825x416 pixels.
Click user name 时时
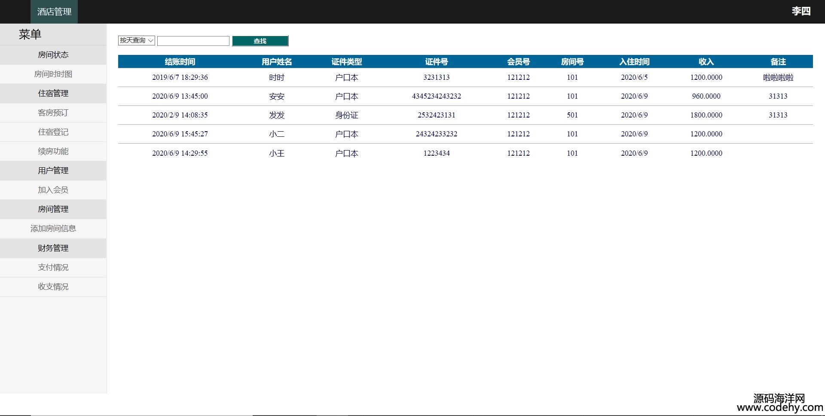click(277, 78)
